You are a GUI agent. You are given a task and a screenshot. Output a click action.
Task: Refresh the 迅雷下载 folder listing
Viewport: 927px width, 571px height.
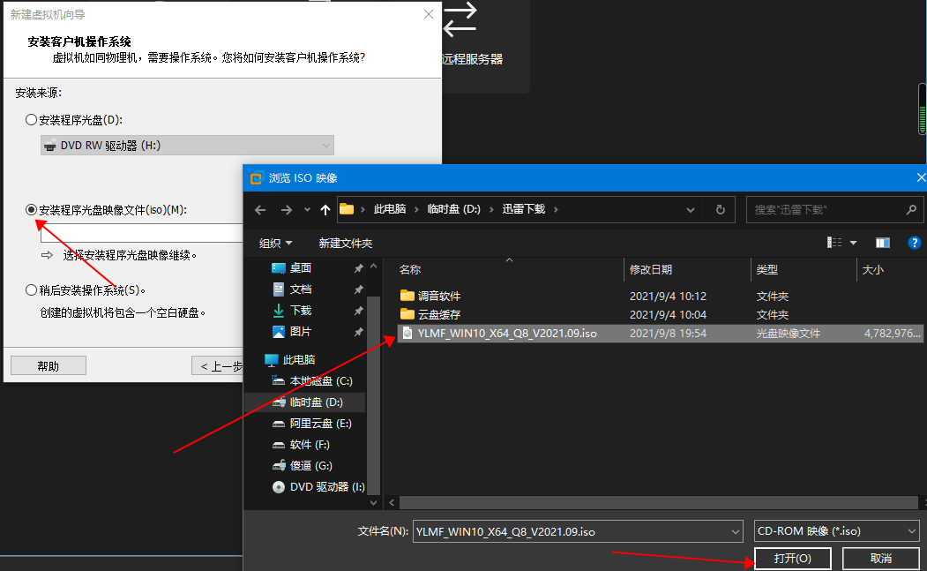point(720,209)
